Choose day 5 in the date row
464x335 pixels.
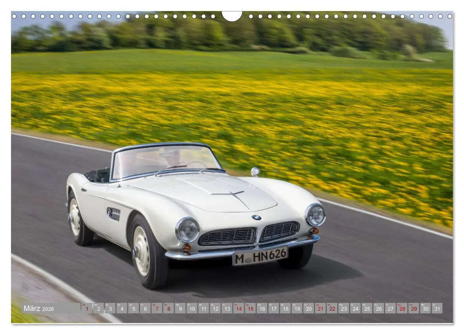tap(133, 308)
